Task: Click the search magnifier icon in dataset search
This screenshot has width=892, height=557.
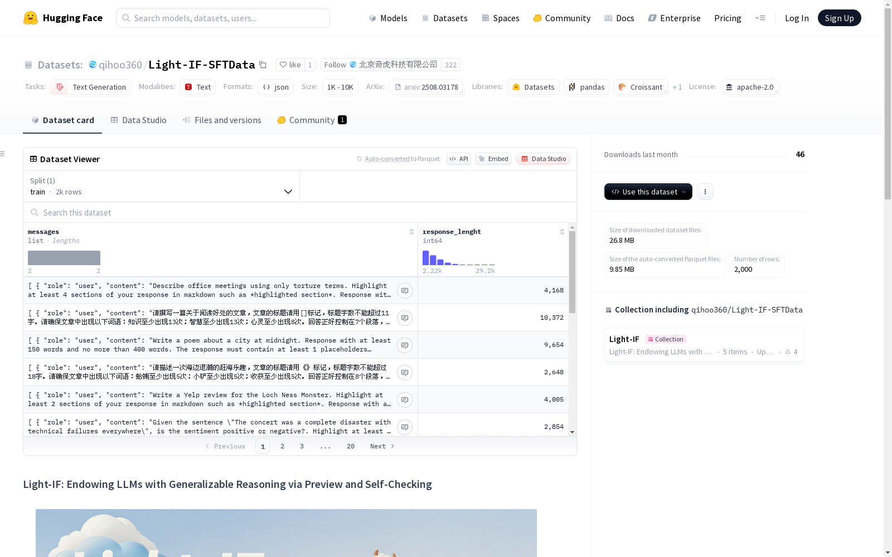Action: pyautogui.click(x=35, y=212)
